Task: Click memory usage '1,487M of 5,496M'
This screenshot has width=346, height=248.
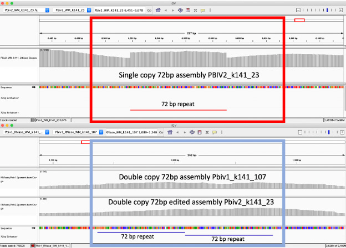Action: pos(334,120)
